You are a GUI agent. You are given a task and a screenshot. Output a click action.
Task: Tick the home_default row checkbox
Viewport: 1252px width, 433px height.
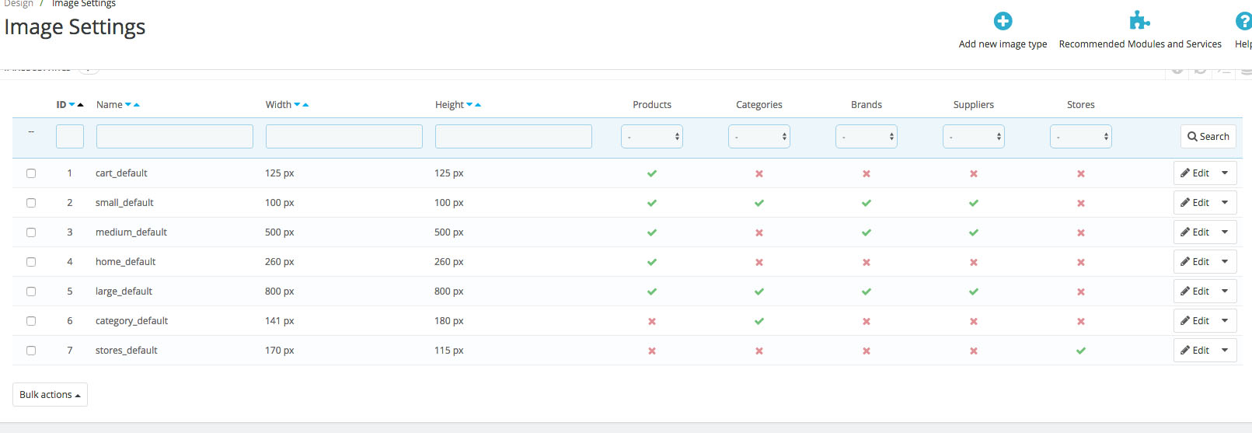(x=31, y=262)
